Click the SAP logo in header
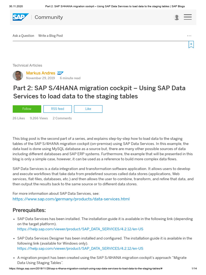The width and height of the screenshot is (206, 275). pos(21,17)
